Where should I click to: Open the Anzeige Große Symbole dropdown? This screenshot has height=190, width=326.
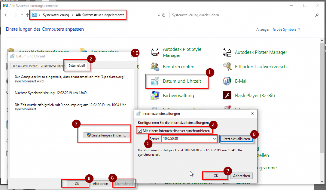[287, 29]
